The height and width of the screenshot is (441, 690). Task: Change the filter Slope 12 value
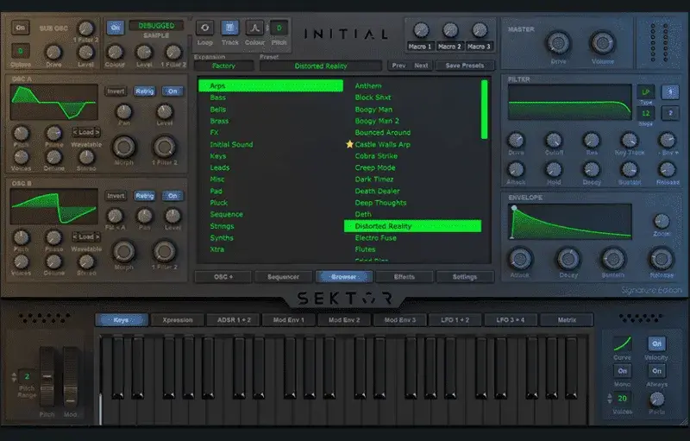click(645, 114)
